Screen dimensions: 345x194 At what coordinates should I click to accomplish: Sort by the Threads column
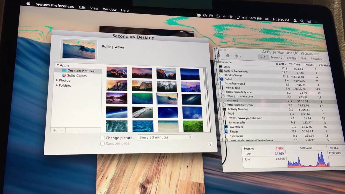pyautogui.click(x=309, y=65)
